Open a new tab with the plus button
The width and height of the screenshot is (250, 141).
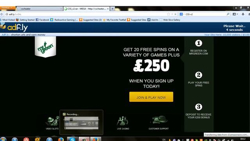click(x=112, y=9)
